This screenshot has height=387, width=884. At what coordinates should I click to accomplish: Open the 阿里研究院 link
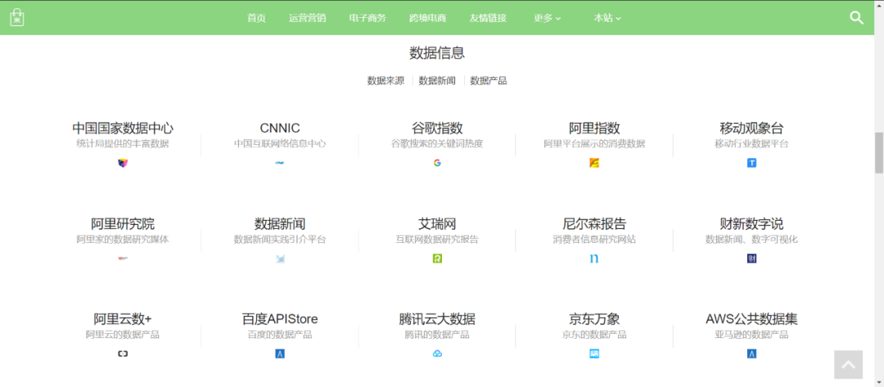coord(122,223)
